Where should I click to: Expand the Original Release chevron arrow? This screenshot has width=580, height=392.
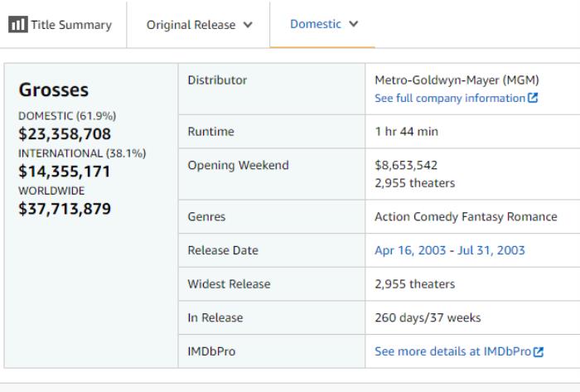coord(248,25)
